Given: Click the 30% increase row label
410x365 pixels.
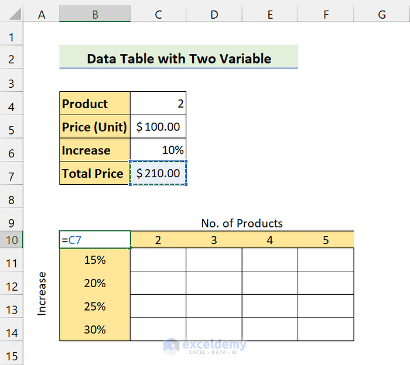Looking at the screenshot, I should point(95,330).
